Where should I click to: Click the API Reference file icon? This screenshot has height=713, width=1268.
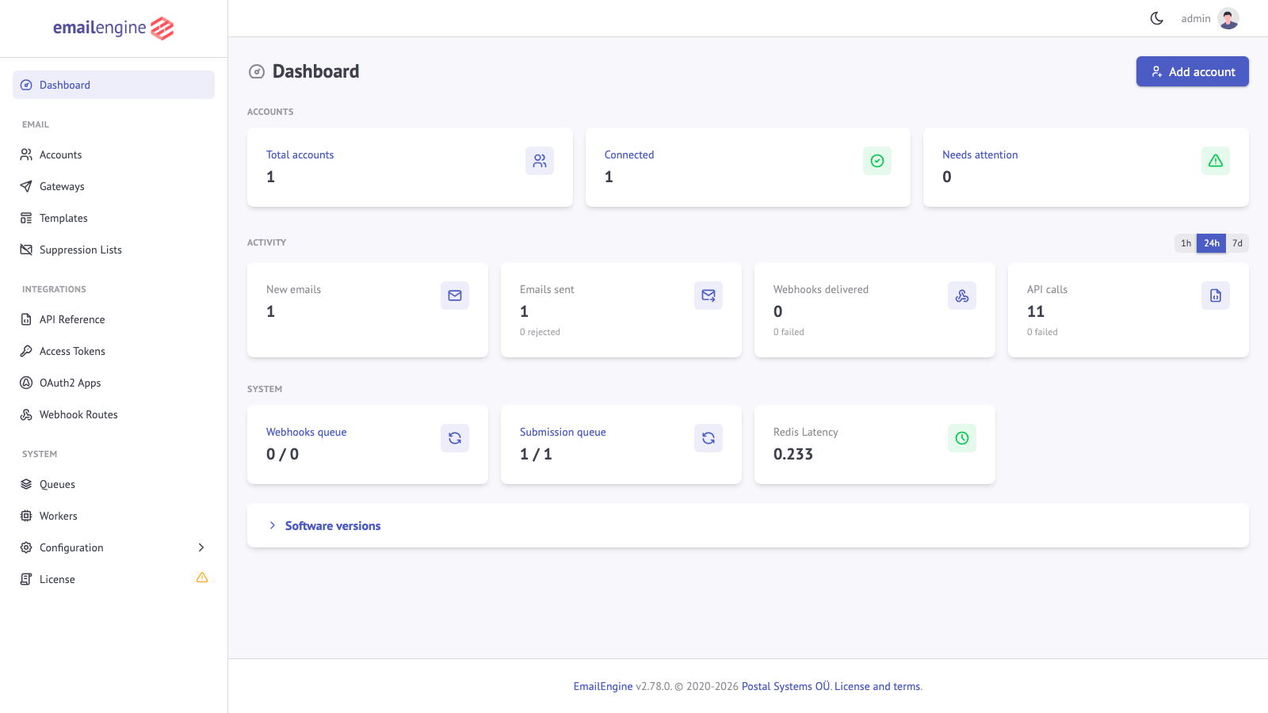tap(26, 319)
